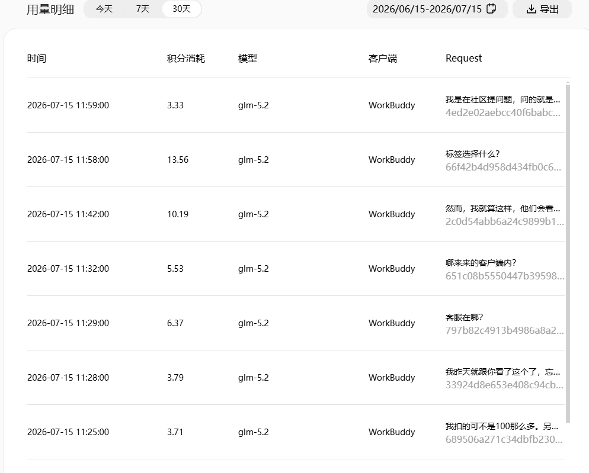Click WorkBuddy client in 11:25:00 row
The height and width of the screenshot is (473, 589).
click(x=392, y=432)
